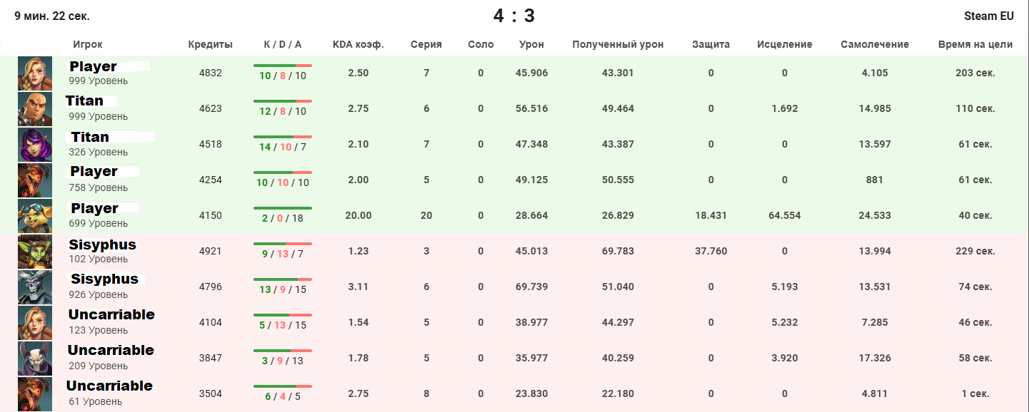Open champion portrait of level 758 Player
The image size is (1029, 412).
35,180
